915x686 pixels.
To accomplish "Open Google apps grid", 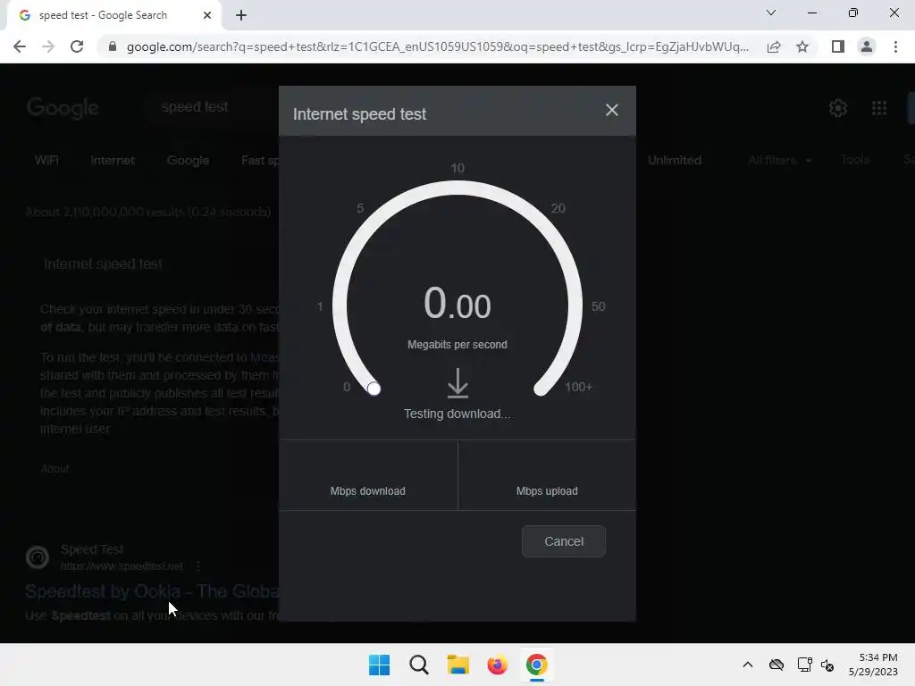I will [x=879, y=108].
